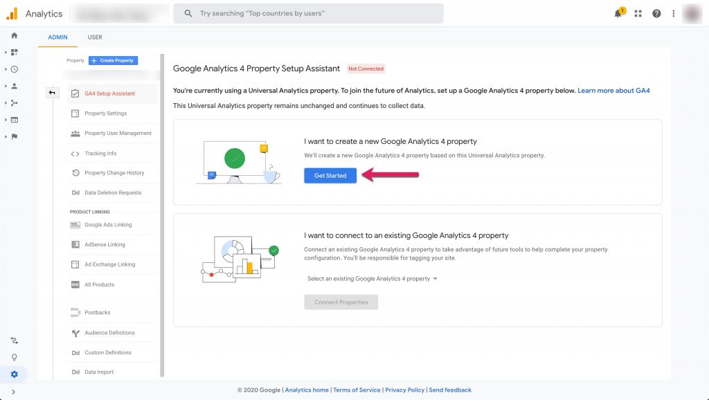Open the Behavior report icon
The height and width of the screenshot is (400, 709).
tap(14, 120)
